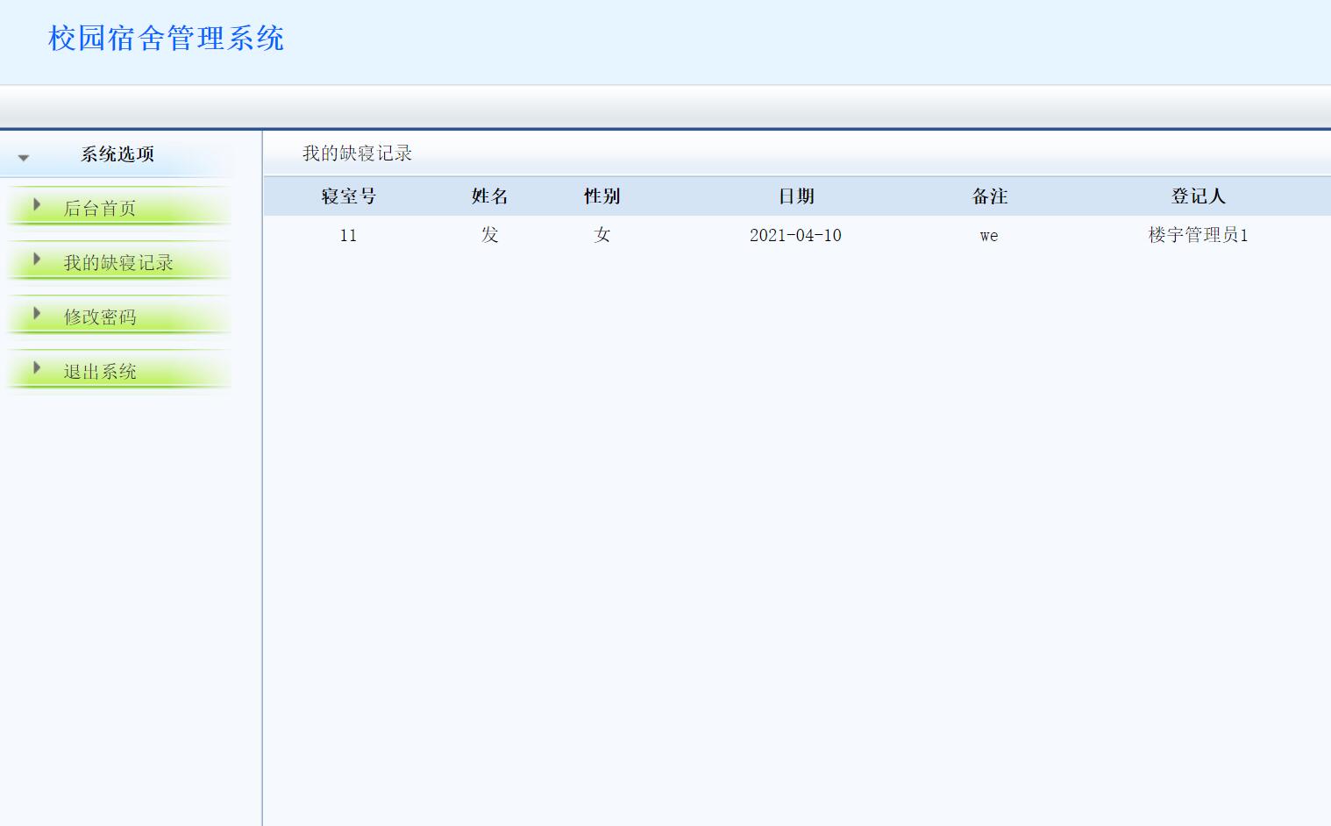1331x826 pixels.
Task: Select the 我的缺寝记录 panel title icon area
Action: coord(357,153)
